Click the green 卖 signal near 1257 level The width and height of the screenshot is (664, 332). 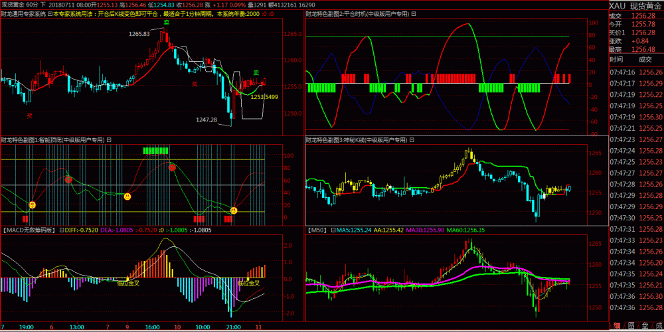[256, 72]
